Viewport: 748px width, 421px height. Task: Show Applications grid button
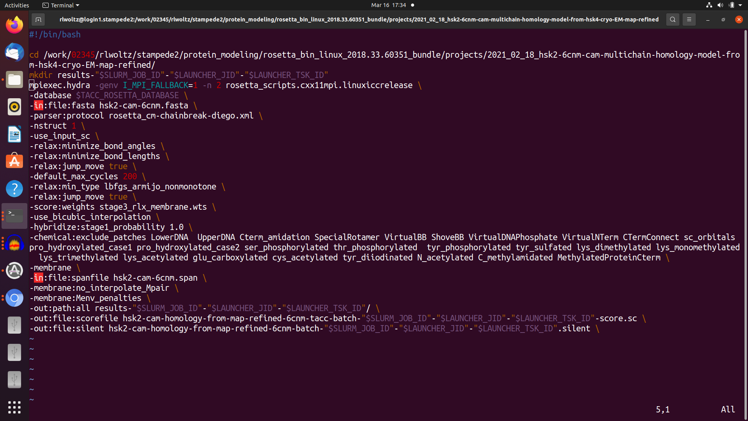[14, 407]
